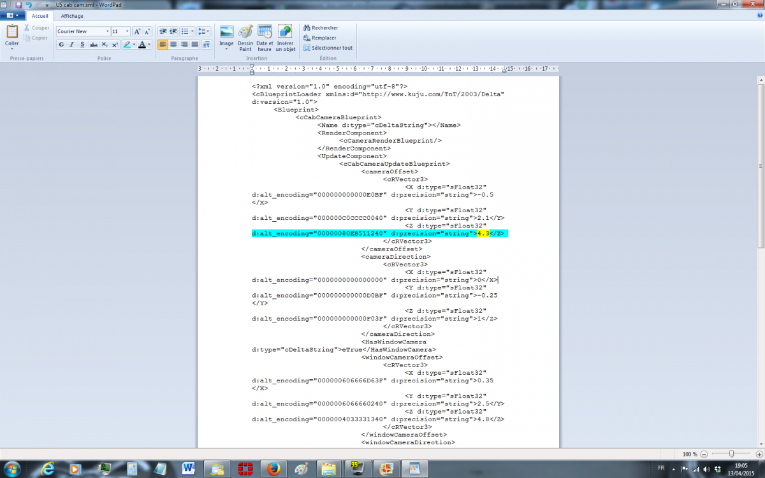The width and height of the screenshot is (765, 478).
Task: Click the first-line indent ruler marker
Action: pyautogui.click(x=252, y=66)
